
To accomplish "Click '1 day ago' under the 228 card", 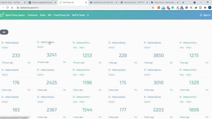I will pyautogui.click(x=113, y=62).
